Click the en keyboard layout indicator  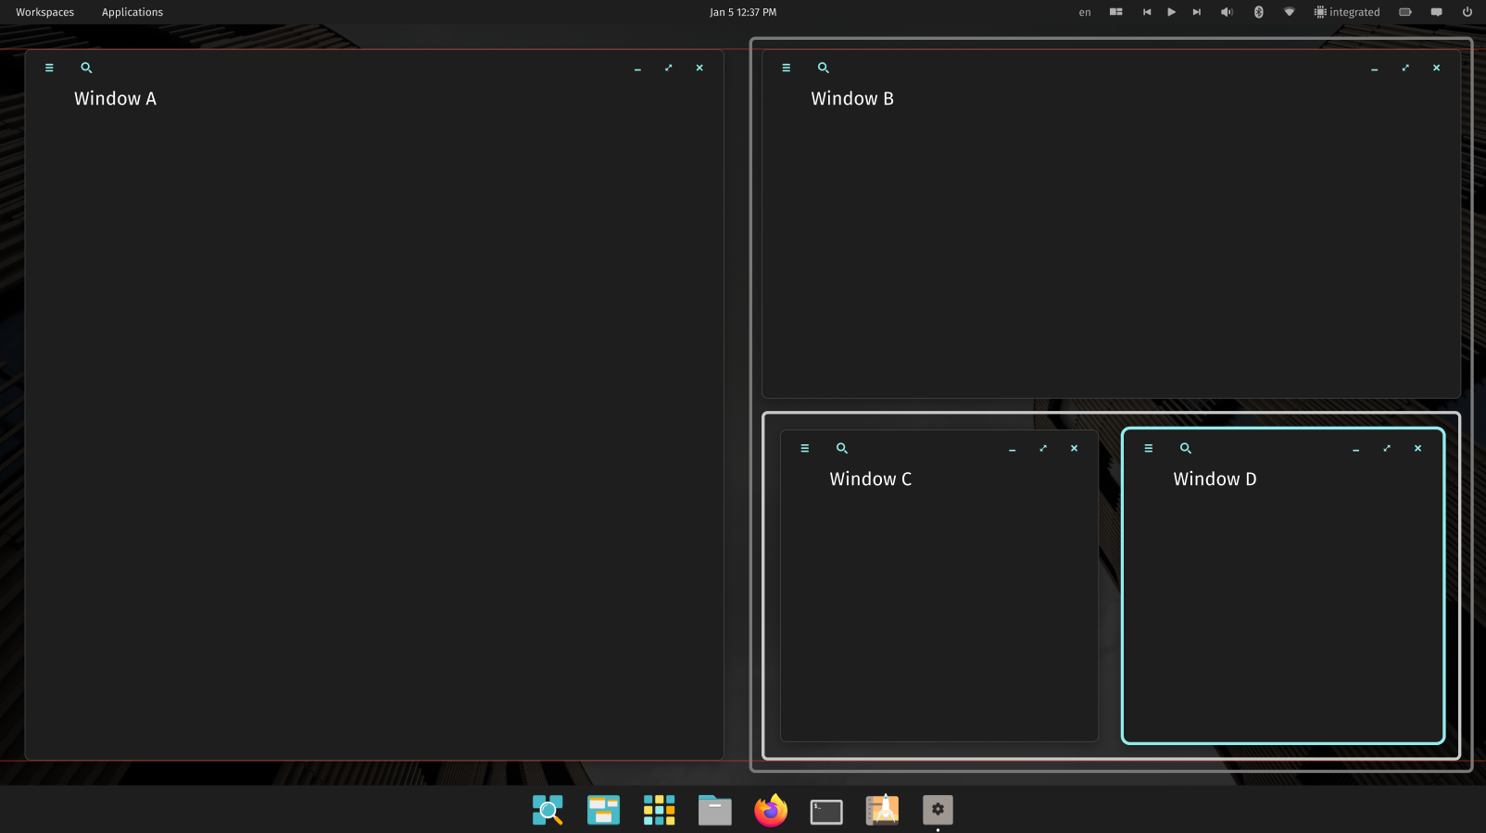(x=1084, y=12)
